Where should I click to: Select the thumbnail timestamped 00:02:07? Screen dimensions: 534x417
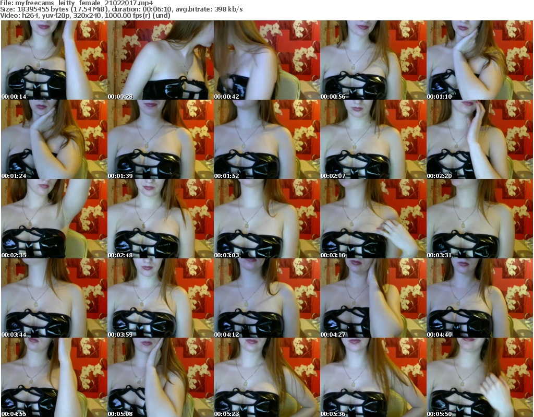point(373,139)
